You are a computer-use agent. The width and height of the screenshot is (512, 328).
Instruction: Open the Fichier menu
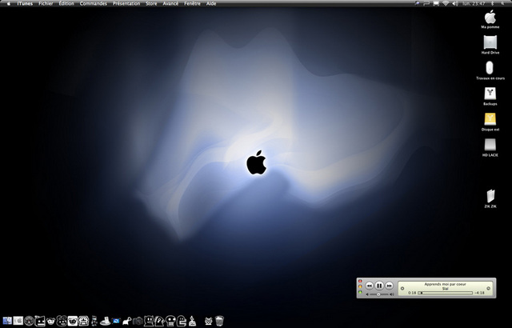point(46,3)
